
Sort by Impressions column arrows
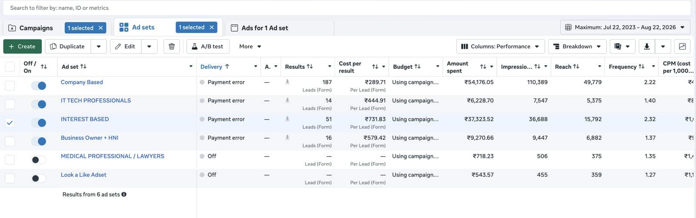537,67
